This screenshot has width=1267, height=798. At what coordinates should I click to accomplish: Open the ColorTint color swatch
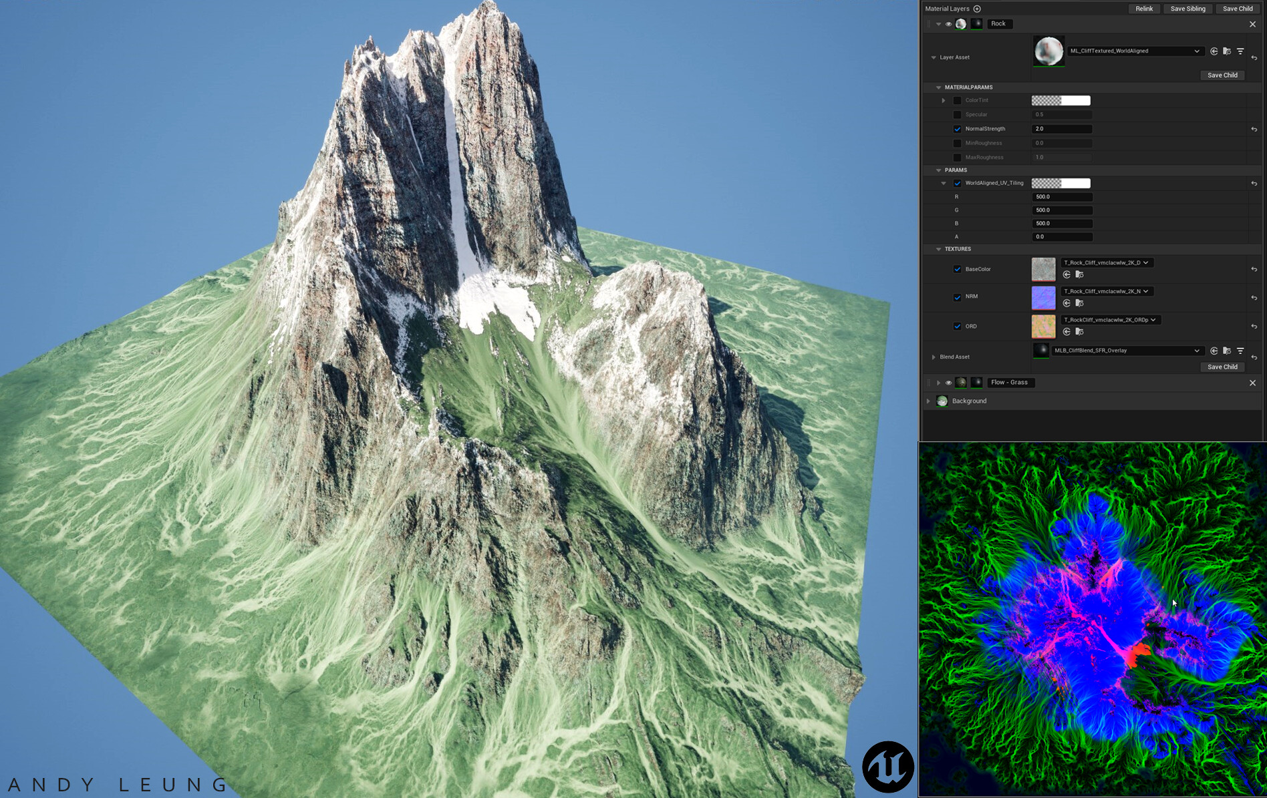click(x=1061, y=101)
